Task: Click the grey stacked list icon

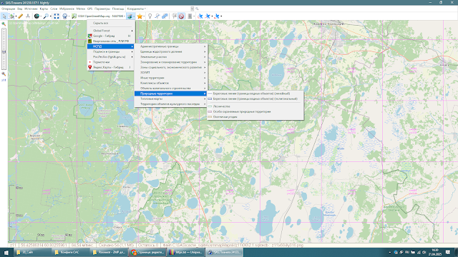Action: click(x=190, y=16)
